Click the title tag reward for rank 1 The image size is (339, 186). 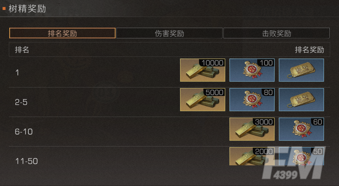click(x=301, y=70)
